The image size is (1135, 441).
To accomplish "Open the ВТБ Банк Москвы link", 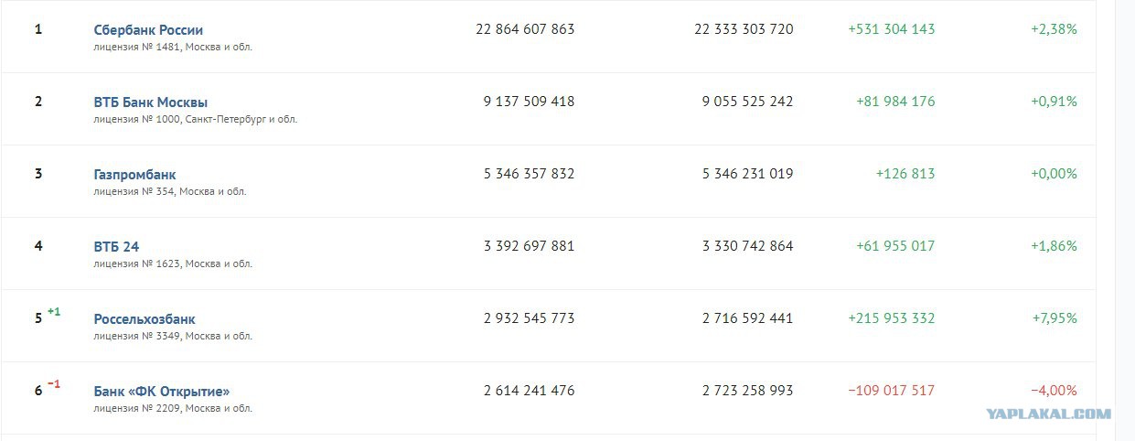I will (x=150, y=102).
